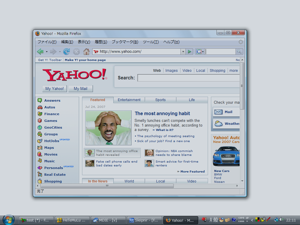
Task: Open the 履歴(S) menu
Action: click(101, 42)
